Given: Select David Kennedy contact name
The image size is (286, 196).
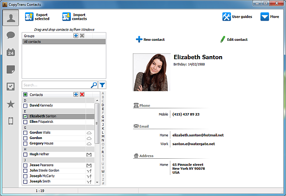Looking at the screenshot, I should (41, 105).
